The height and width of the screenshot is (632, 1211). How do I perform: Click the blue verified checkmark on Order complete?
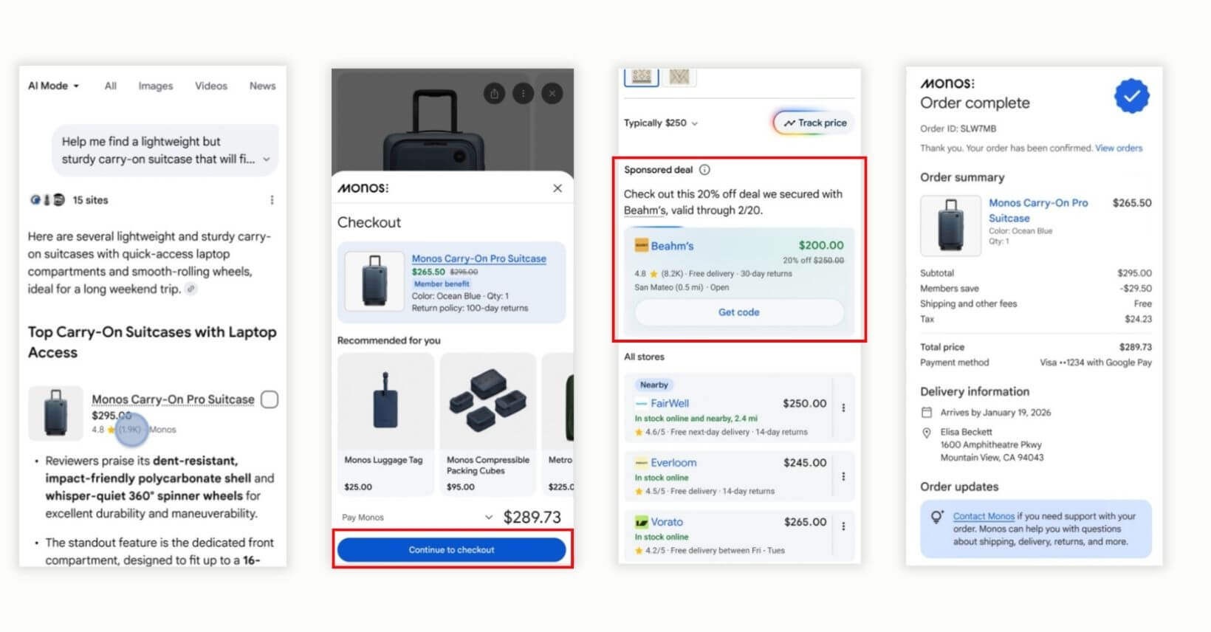[1132, 95]
